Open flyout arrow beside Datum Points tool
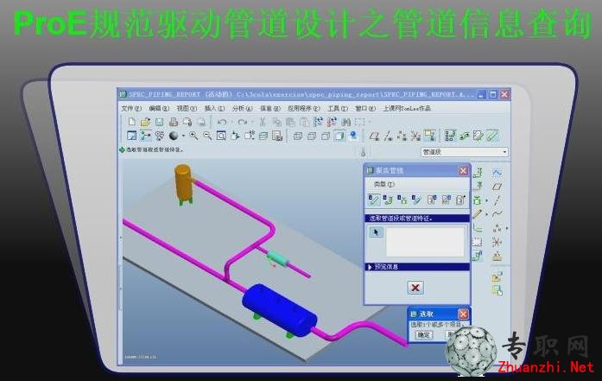 coord(507,228)
